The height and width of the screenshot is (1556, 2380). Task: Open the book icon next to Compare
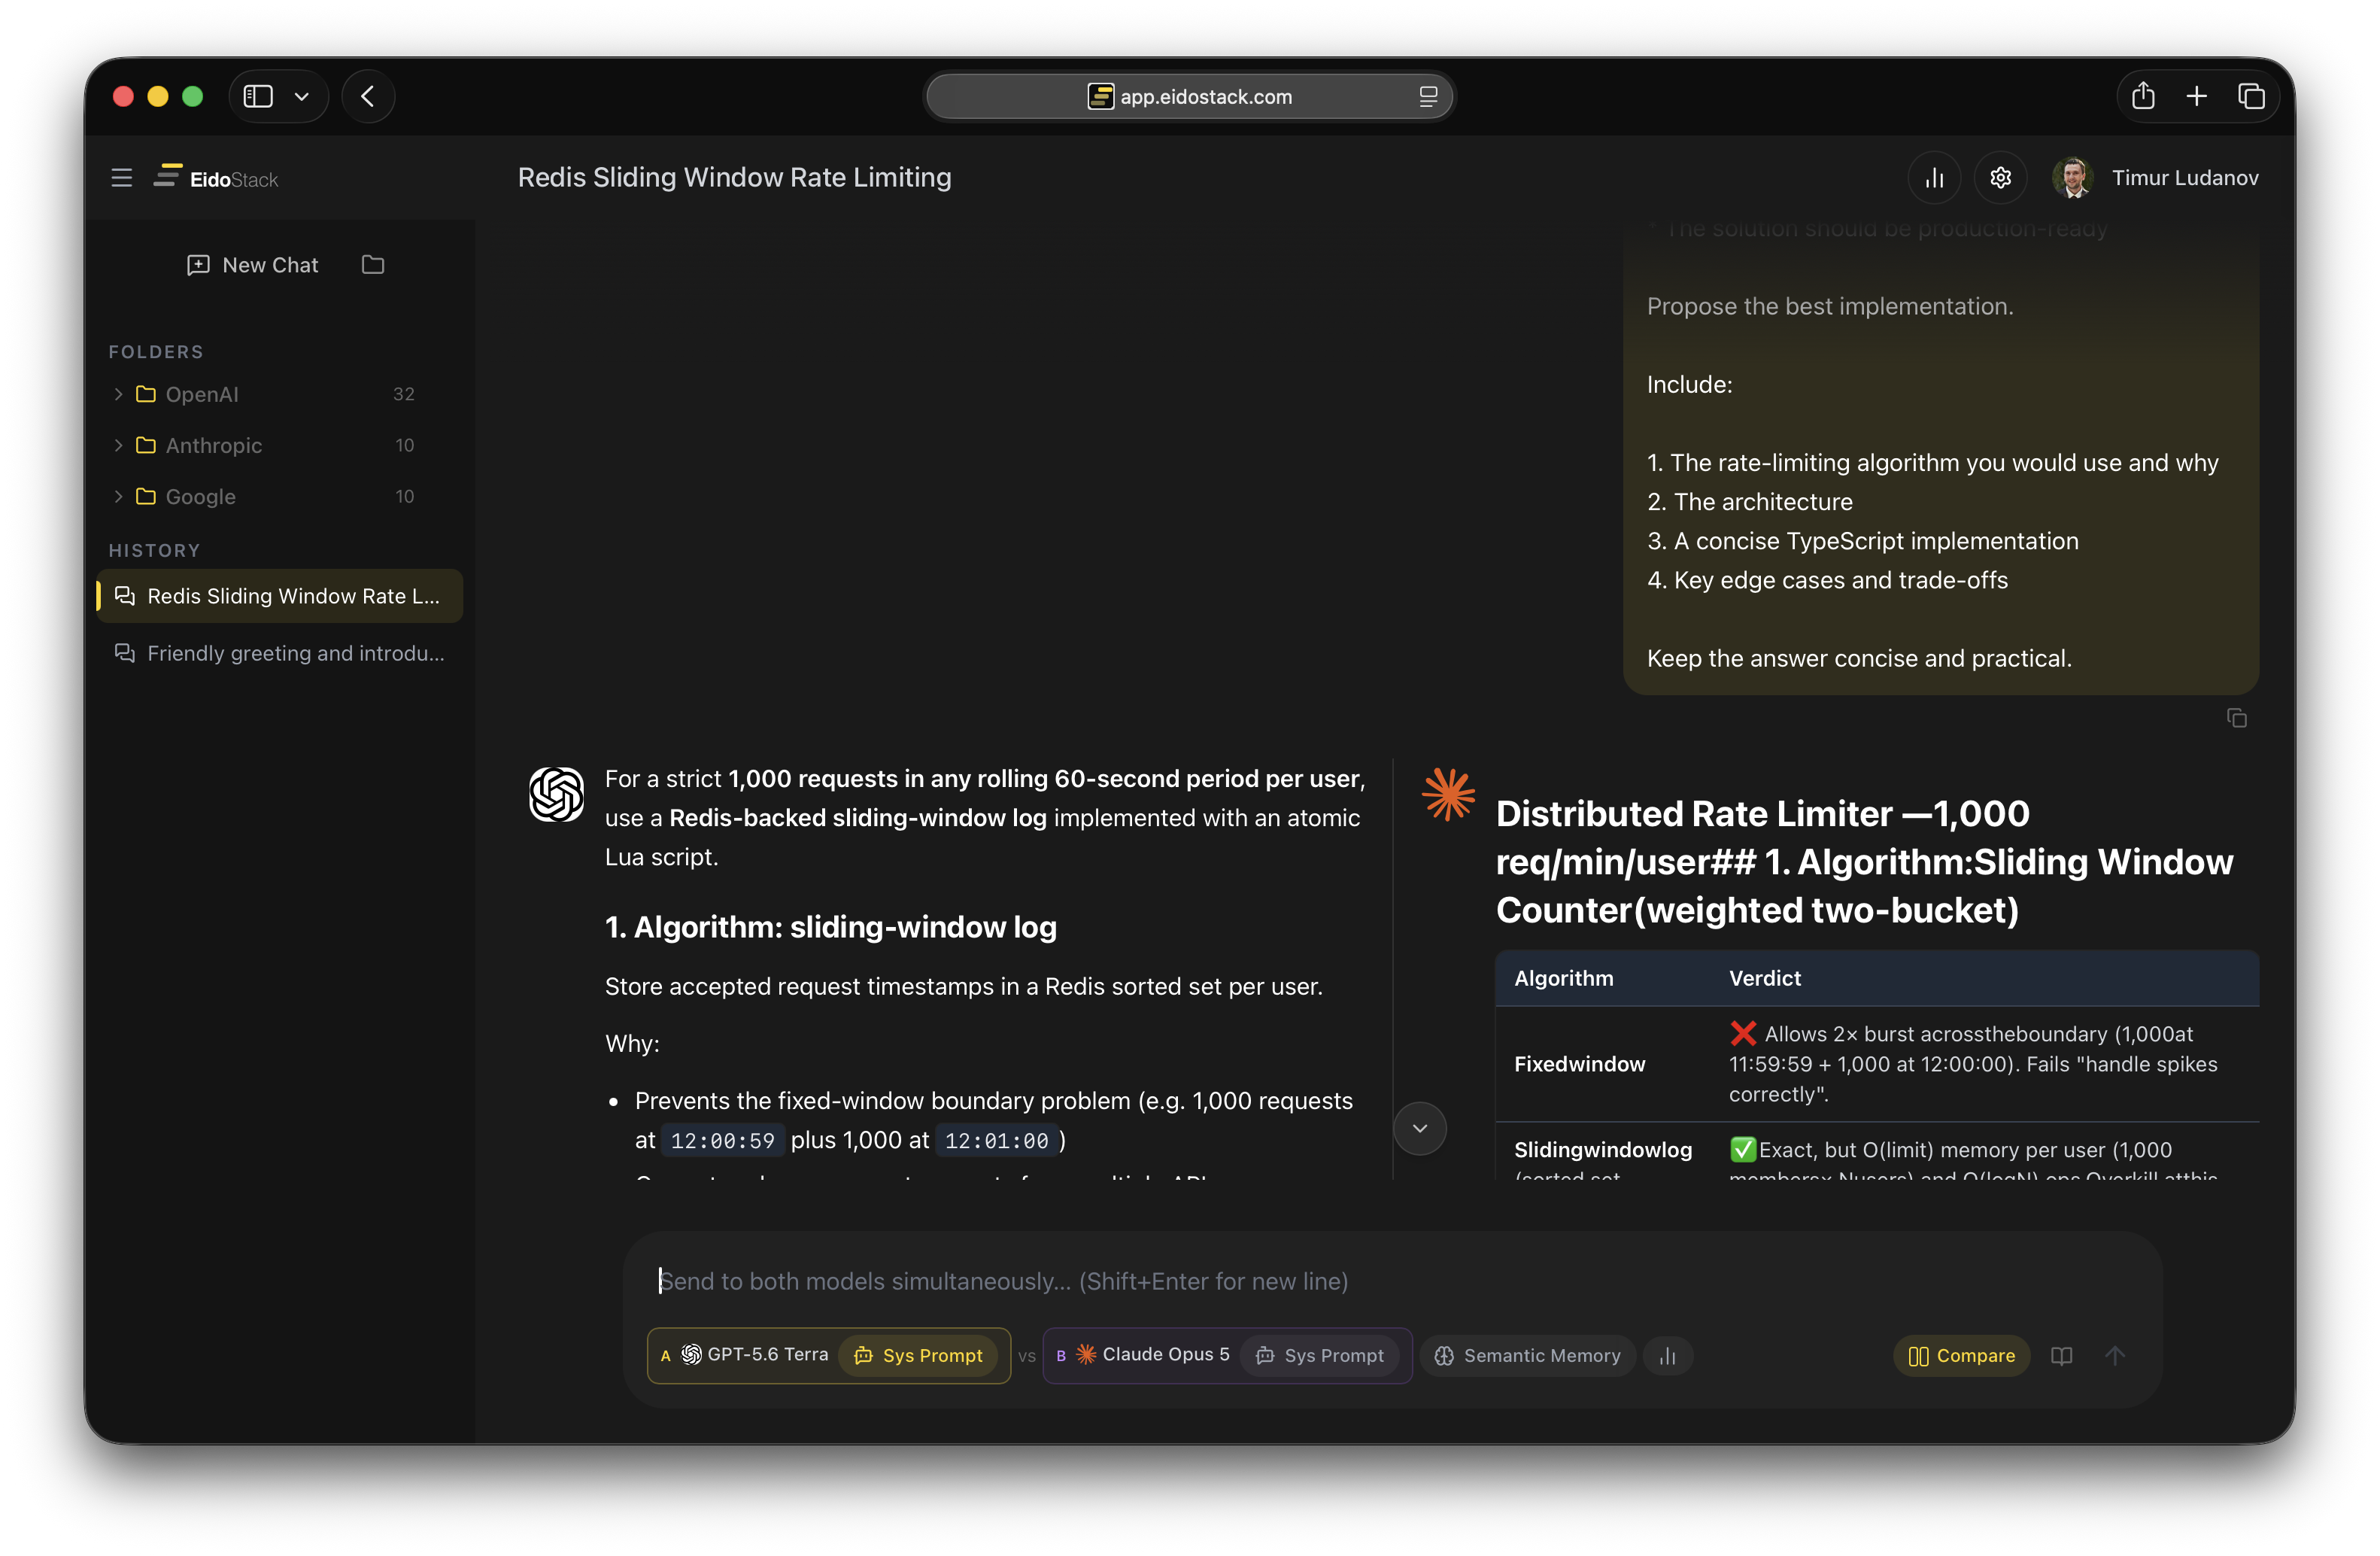tap(2061, 1356)
